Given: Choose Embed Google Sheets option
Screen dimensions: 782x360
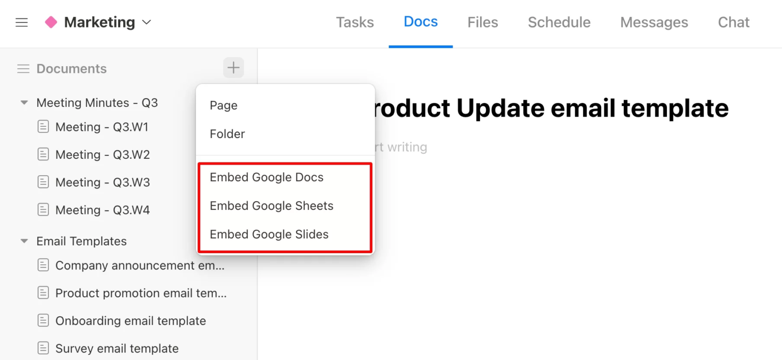Looking at the screenshot, I should tap(271, 206).
